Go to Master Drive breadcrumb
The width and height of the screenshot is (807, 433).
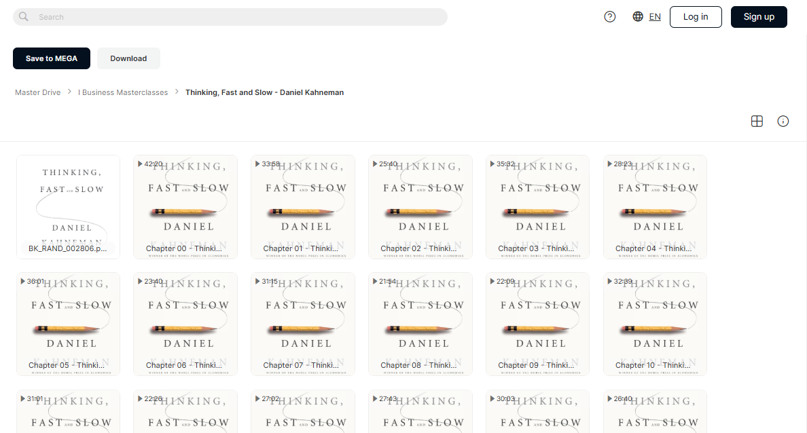[x=37, y=92]
